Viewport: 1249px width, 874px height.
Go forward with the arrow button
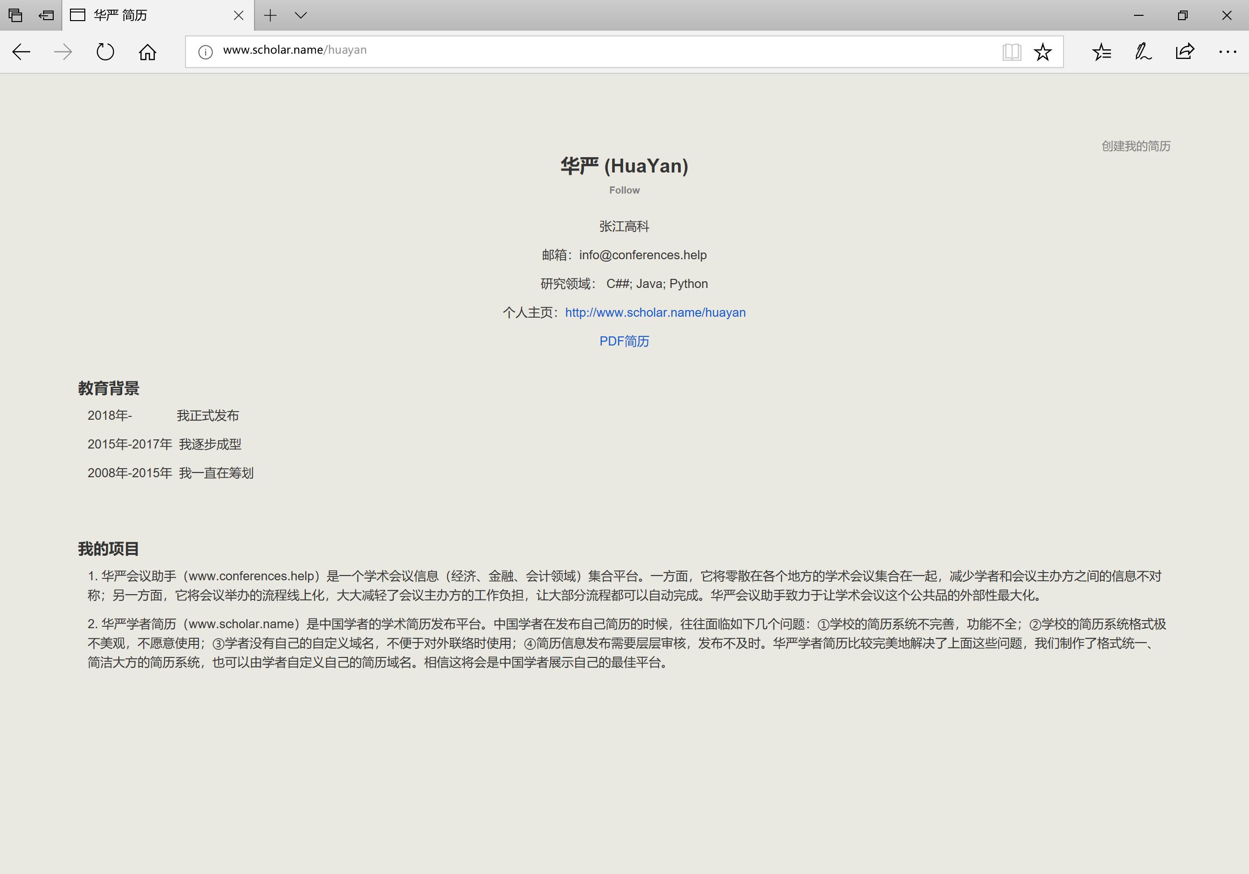pos(63,52)
